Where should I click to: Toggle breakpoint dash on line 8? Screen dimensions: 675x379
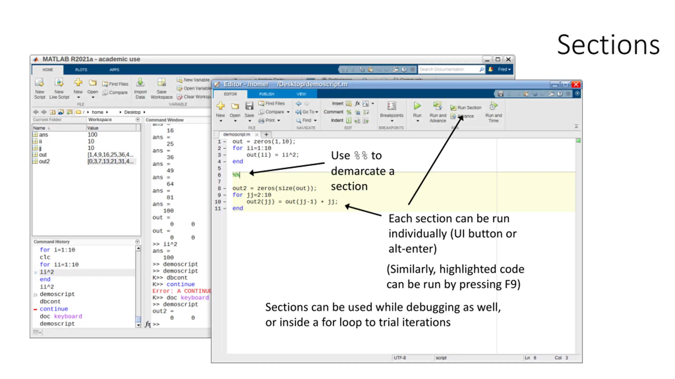[x=225, y=188]
